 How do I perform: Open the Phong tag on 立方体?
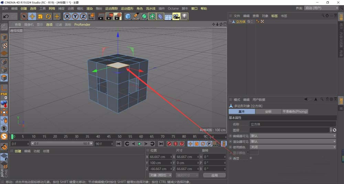[258, 22]
